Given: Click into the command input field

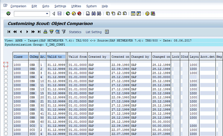Looking at the screenshot, I should [29, 14].
